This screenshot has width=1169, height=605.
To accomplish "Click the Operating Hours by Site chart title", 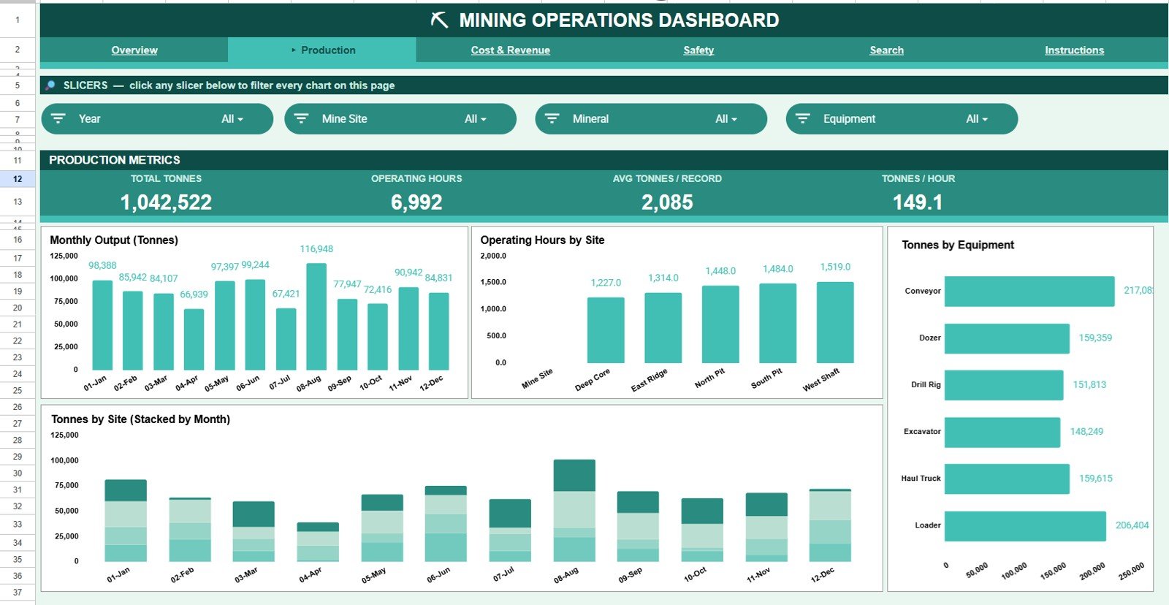I will click(x=542, y=240).
